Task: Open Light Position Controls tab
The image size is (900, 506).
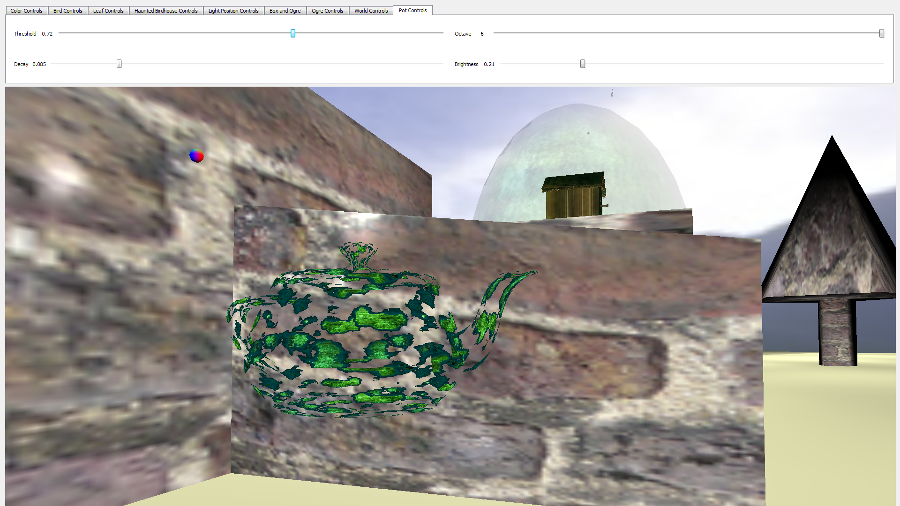Action: pos(233,11)
